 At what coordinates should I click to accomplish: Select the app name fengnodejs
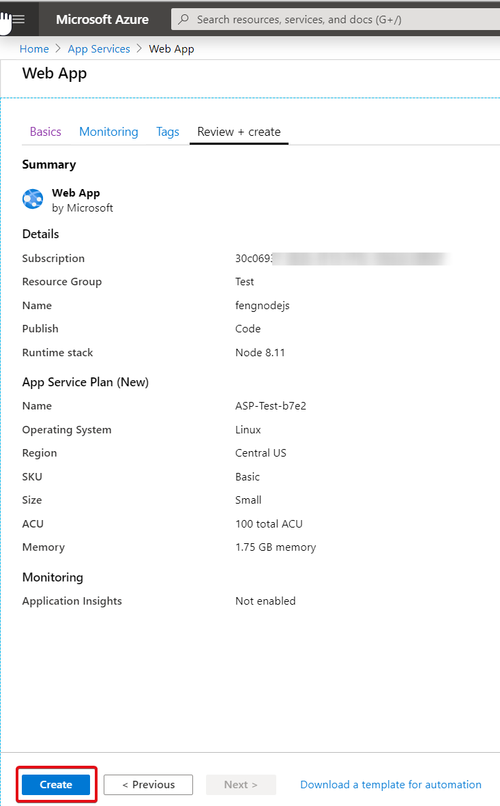(x=262, y=305)
